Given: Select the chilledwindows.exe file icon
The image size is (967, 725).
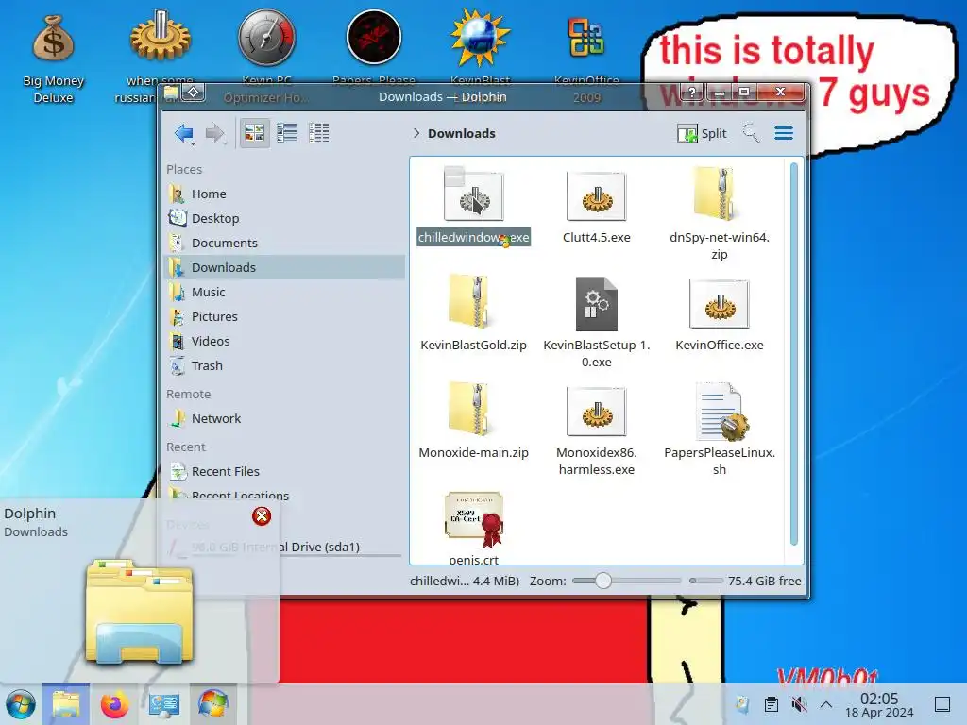Looking at the screenshot, I should coord(474,194).
